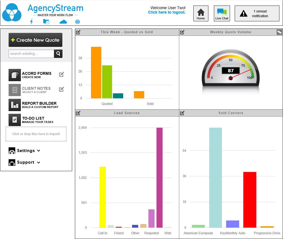Toggle the Weekly Quote Volume swap view
Viewport: 283px width, 239px height.
(279, 32)
